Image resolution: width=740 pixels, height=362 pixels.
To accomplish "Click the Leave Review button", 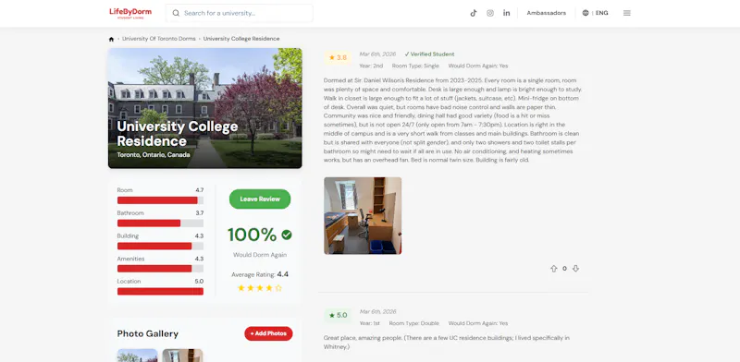I will [260, 199].
